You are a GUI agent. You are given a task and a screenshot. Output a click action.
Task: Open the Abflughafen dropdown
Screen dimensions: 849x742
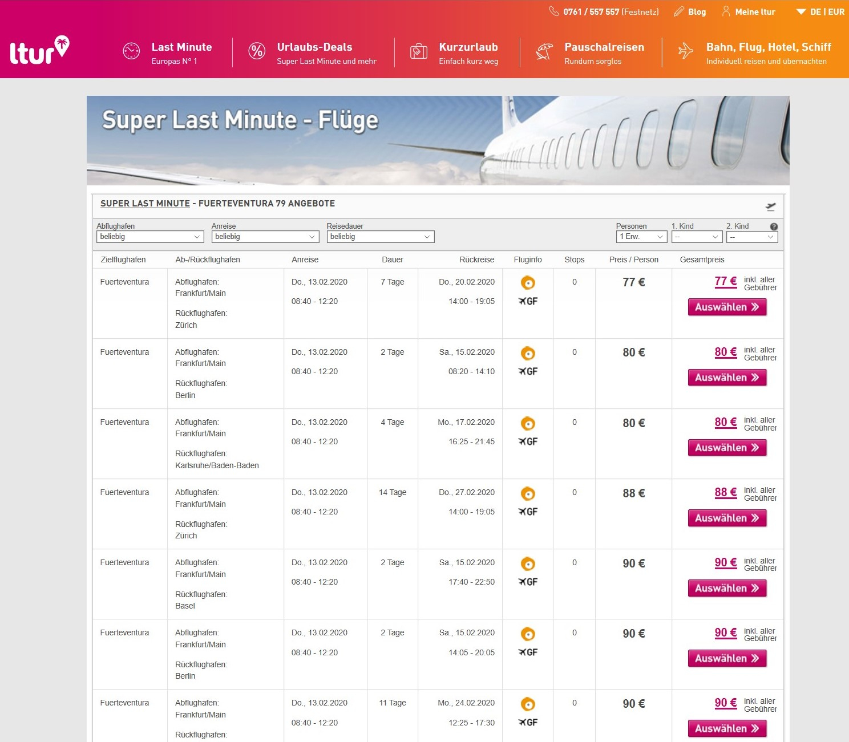click(150, 237)
